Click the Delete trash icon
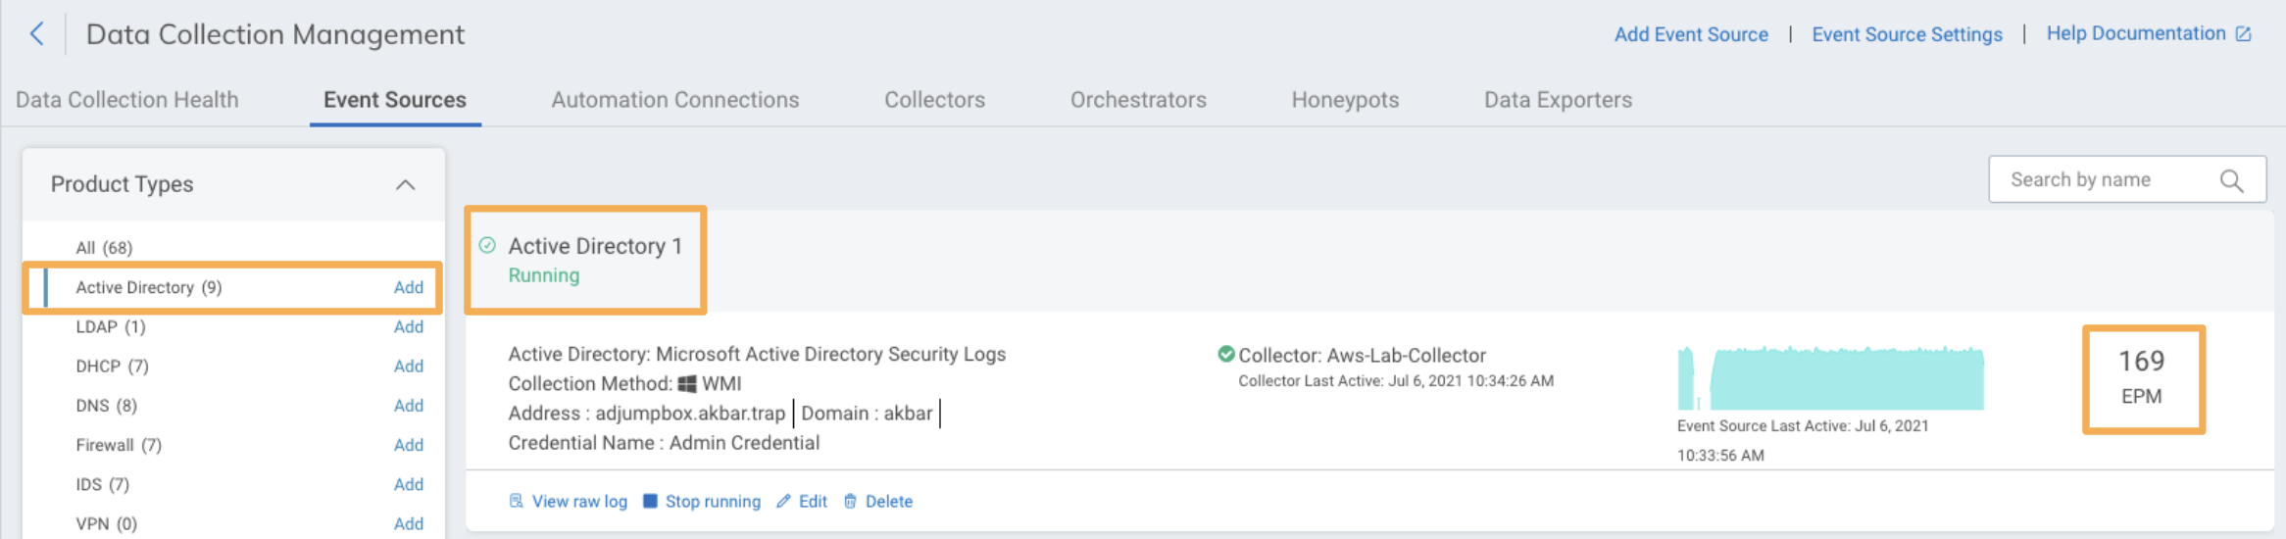The image size is (2286, 539). [x=850, y=501]
